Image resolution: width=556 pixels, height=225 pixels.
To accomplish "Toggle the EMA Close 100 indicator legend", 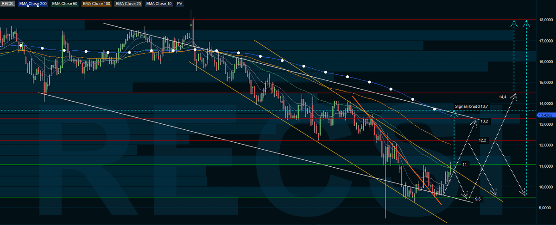I will point(96,4).
